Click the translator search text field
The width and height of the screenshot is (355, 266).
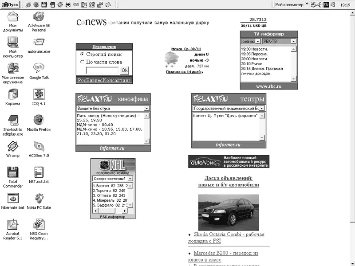pyautogui.click(x=103, y=70)
